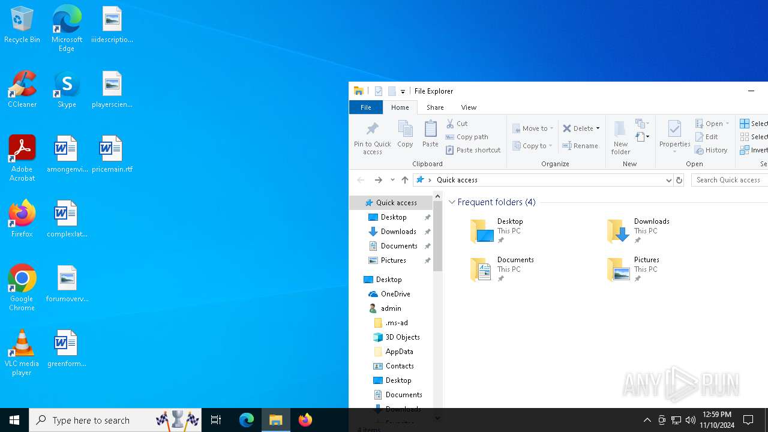The image size is (768, 432).
Task: Select the CCleaner desktop icon
Action: 22,90
